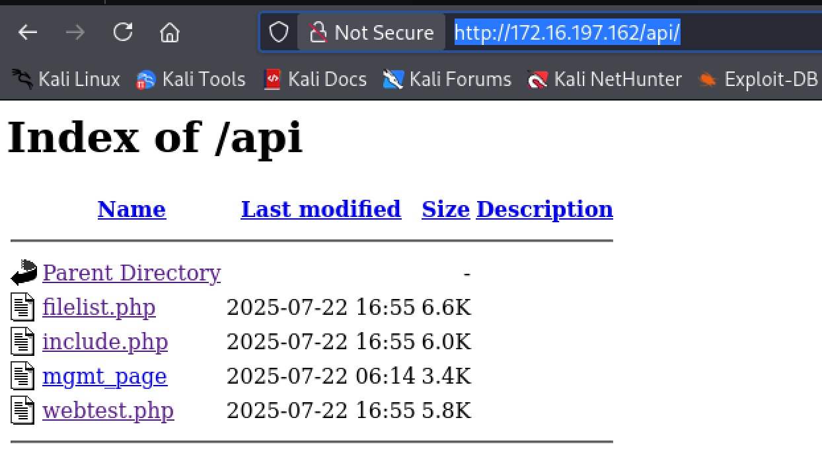Sort listing by Name column

click(x=131, y=209)
